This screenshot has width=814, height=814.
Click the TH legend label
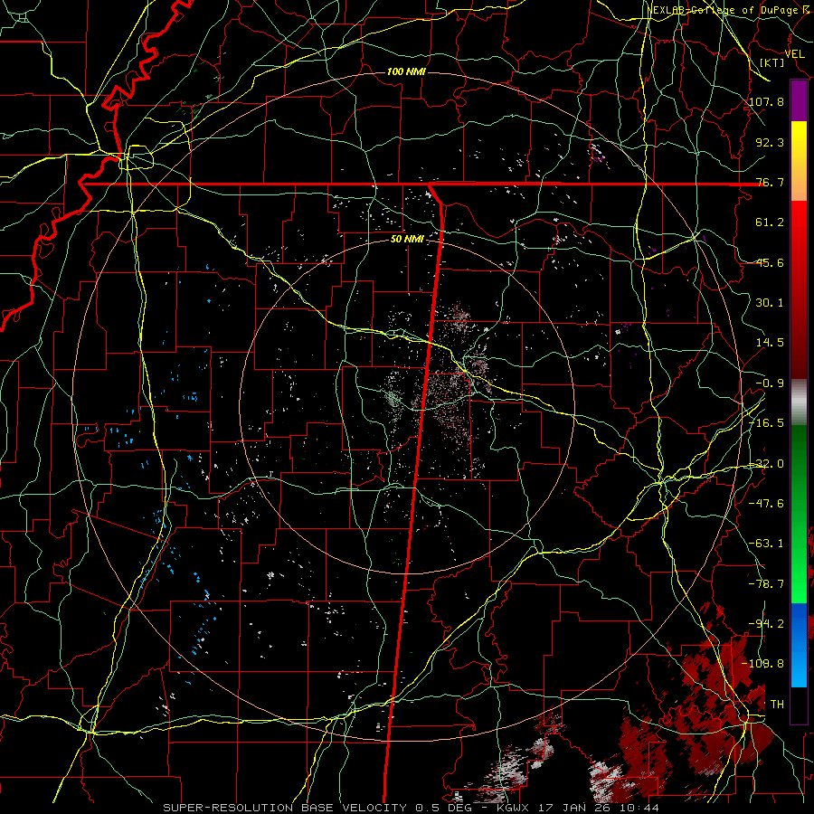(x=777, y=704)
